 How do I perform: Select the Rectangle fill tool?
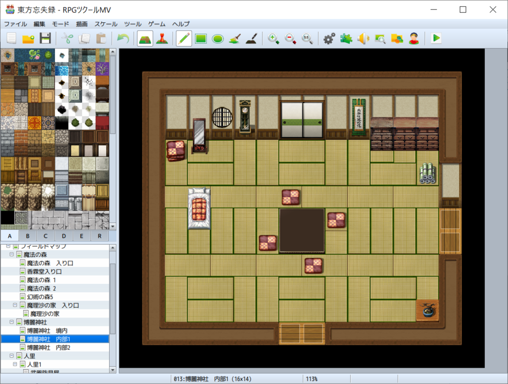tap(201, 38)
